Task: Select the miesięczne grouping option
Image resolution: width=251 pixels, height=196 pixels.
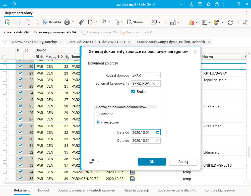Action: pos(98,122)
